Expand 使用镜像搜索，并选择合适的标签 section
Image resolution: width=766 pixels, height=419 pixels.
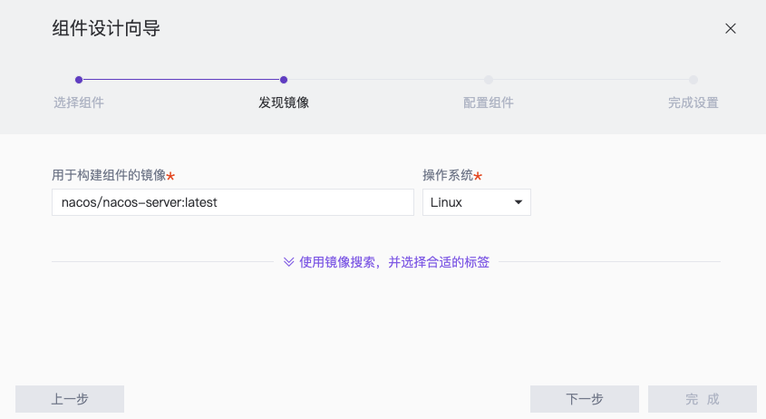(394, 262)
